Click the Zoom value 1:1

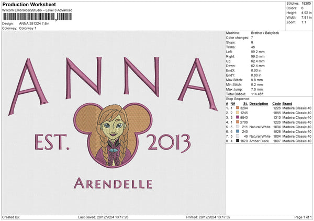304,22
